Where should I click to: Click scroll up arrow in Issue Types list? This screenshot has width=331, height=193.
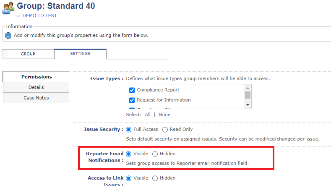[x=248, y=88]
